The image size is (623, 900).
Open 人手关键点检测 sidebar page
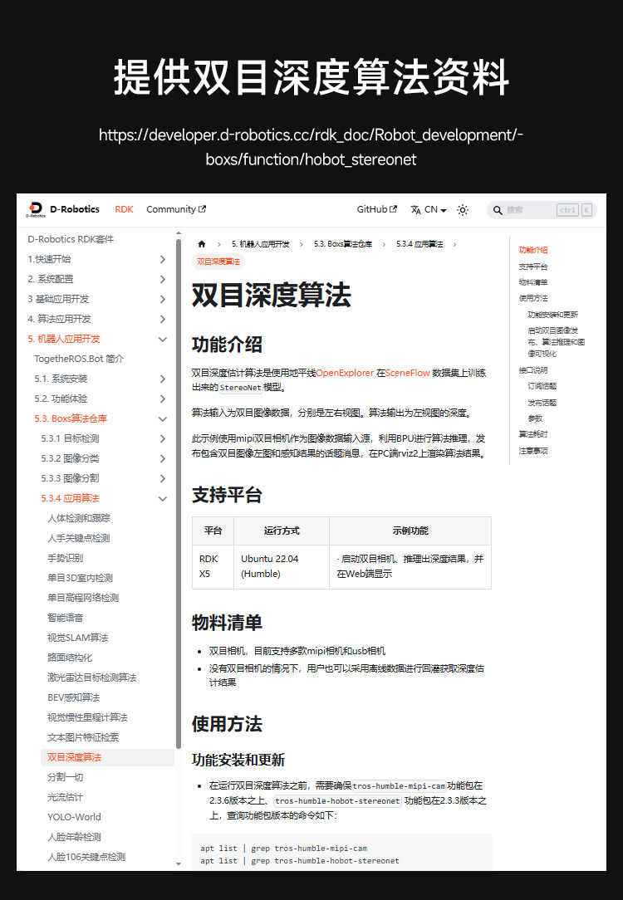(79, 538)
